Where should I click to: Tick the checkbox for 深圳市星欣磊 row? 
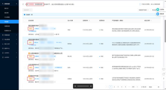tap(25, 44)
